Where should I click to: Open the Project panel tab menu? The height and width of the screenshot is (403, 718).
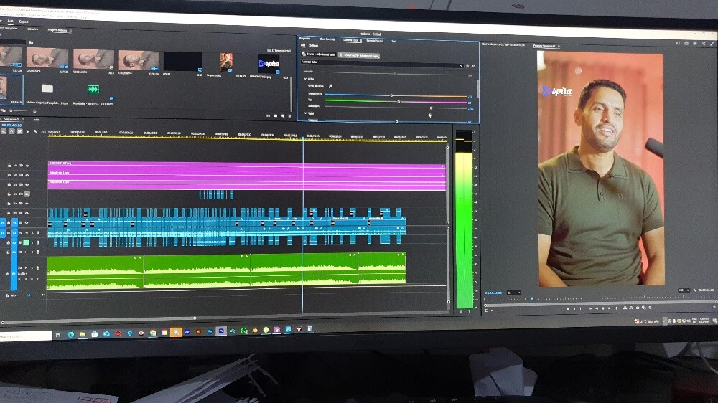[x=70, y=31]
